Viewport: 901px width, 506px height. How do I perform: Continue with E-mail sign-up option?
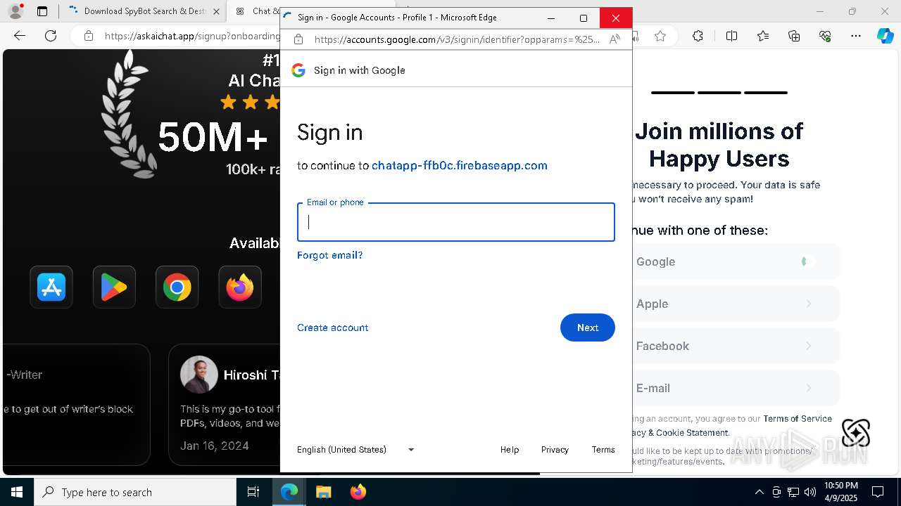pos(736,388)
